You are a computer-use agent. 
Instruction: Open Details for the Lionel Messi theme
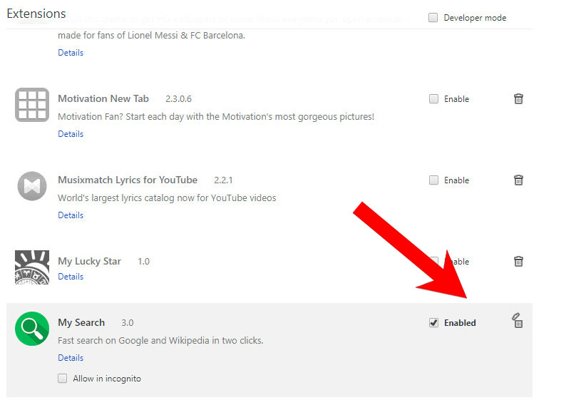71,53
